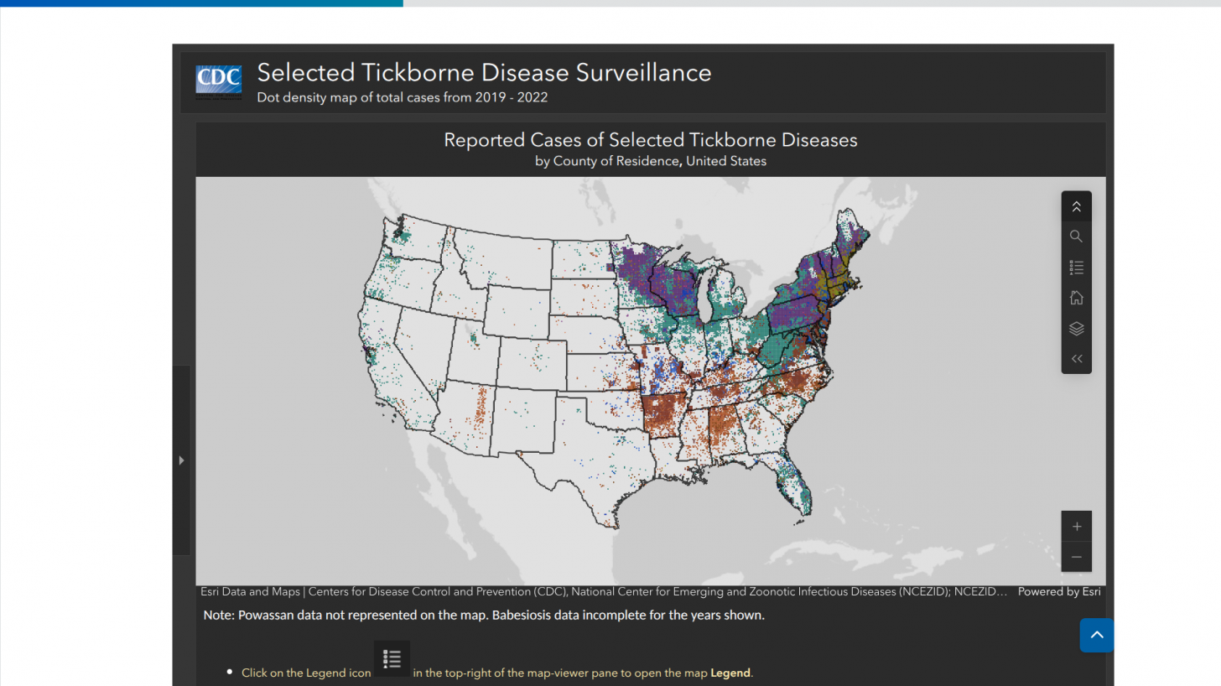Click the CDC logo
This screenshot has height=686, width=1221.
pos(218,80)
